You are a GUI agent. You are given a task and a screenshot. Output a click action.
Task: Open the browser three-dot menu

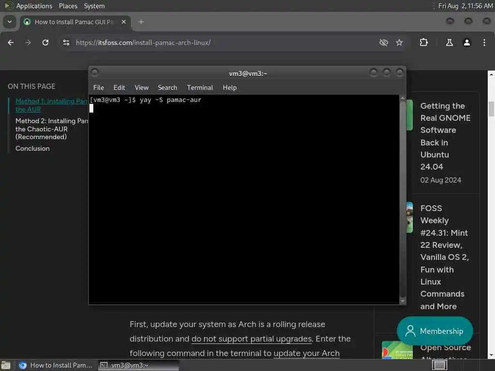[x=484, y=43]
